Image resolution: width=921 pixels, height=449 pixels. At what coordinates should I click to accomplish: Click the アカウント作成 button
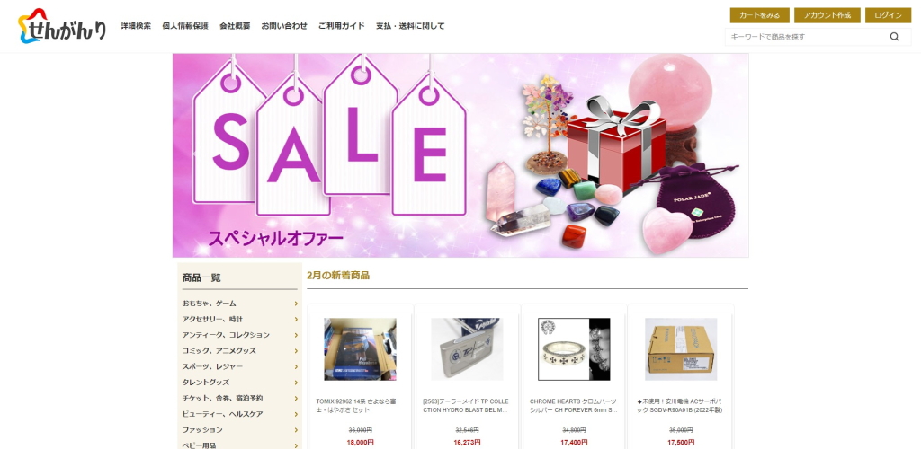[827, 15]
